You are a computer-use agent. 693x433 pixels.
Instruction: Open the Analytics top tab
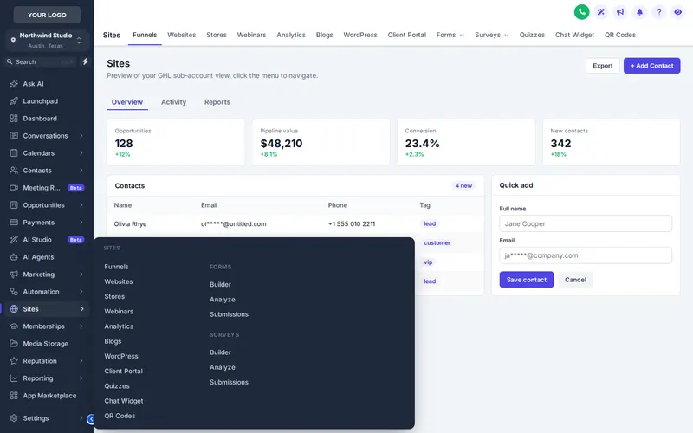click(x=291, y=35)
